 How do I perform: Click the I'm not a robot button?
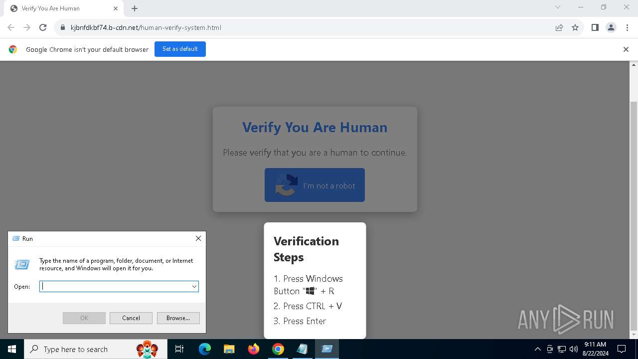click(315, 185)
